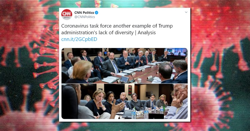Click the green bottle in bottom photo
This screenshot has width=250, height=131.
tap(164, 108)
